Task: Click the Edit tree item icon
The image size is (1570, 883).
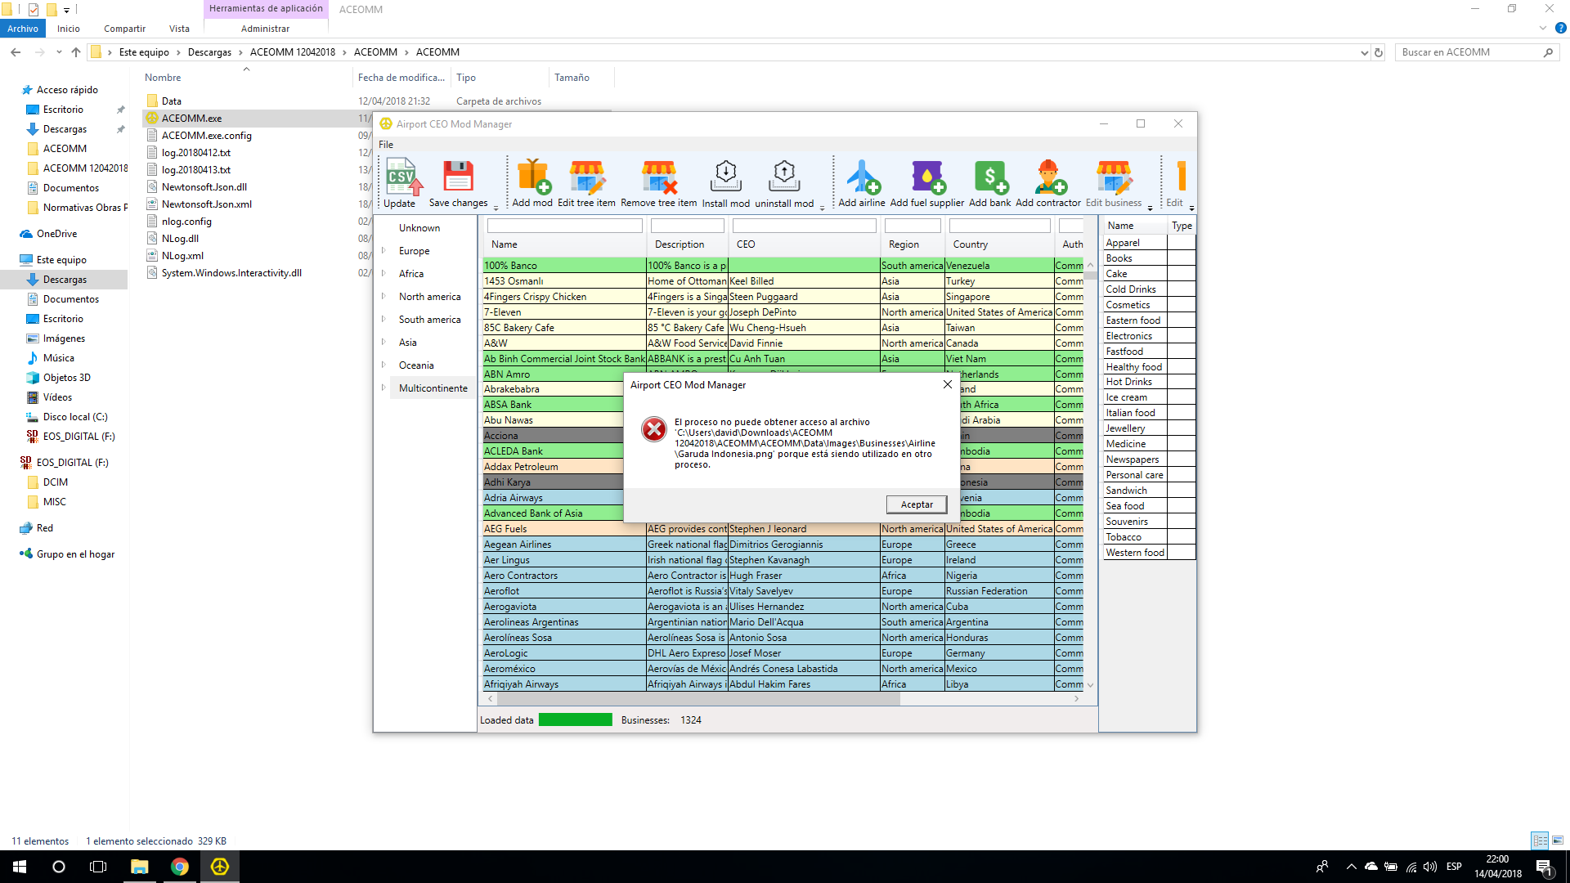Action: [586, 177]
